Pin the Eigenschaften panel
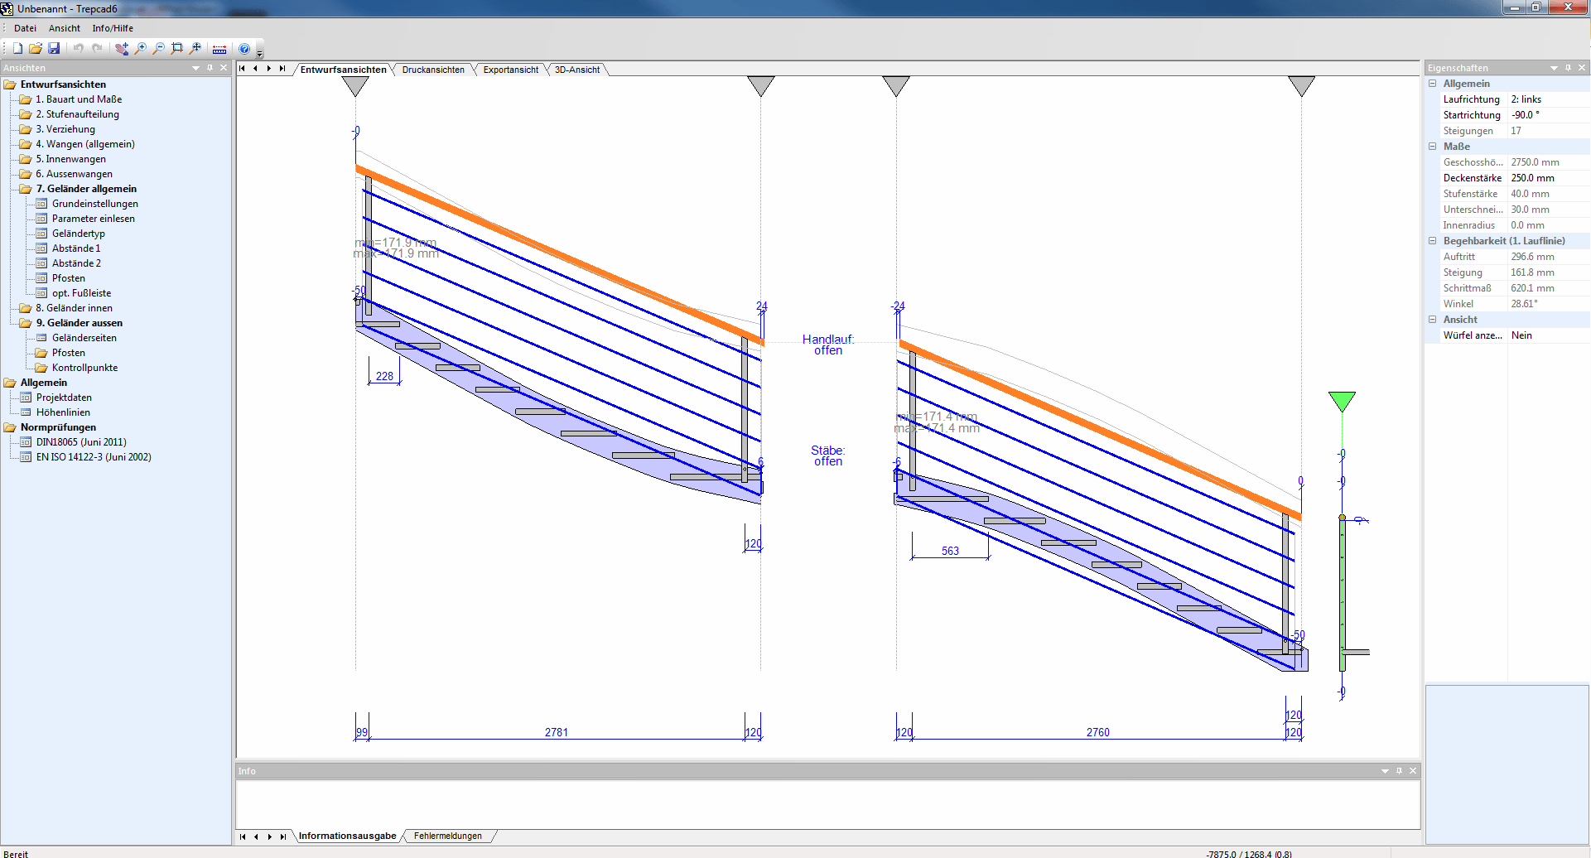Screen dimensions: 1591x858 pos(1568,68)
